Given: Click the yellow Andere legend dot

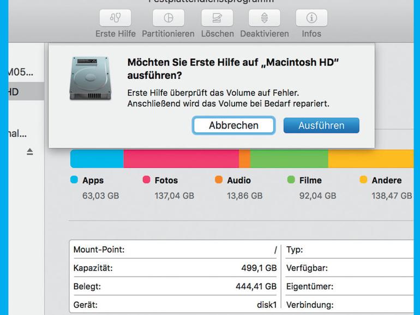Looking at the screenshot, I should point(363,180).
